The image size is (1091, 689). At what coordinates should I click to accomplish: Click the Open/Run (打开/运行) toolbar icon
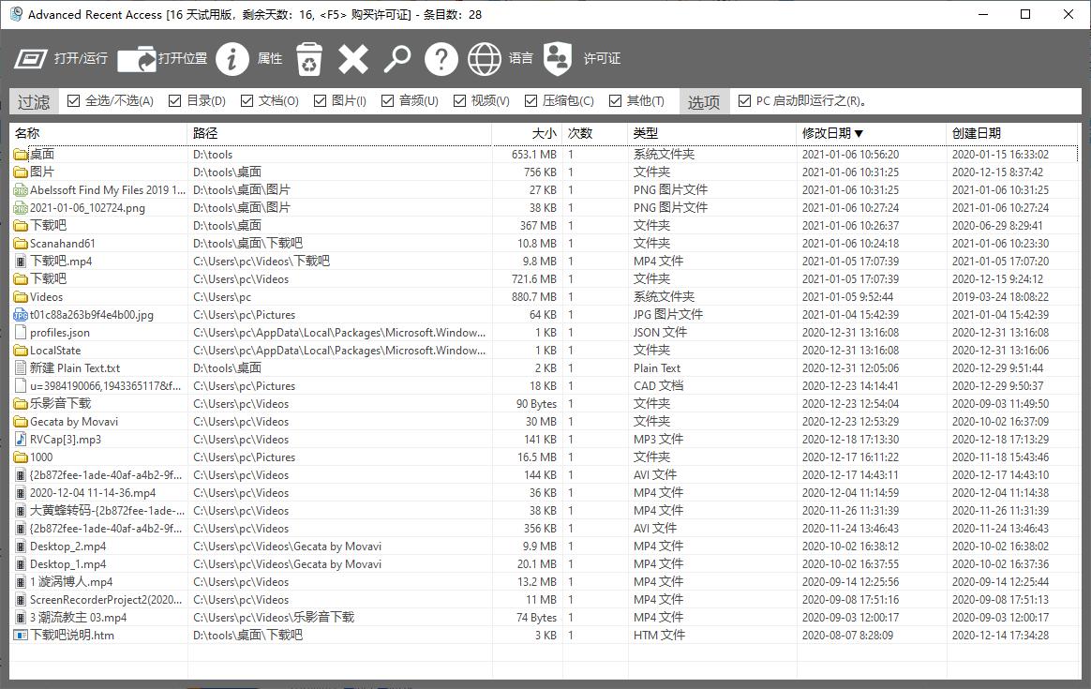click(31, 59)
